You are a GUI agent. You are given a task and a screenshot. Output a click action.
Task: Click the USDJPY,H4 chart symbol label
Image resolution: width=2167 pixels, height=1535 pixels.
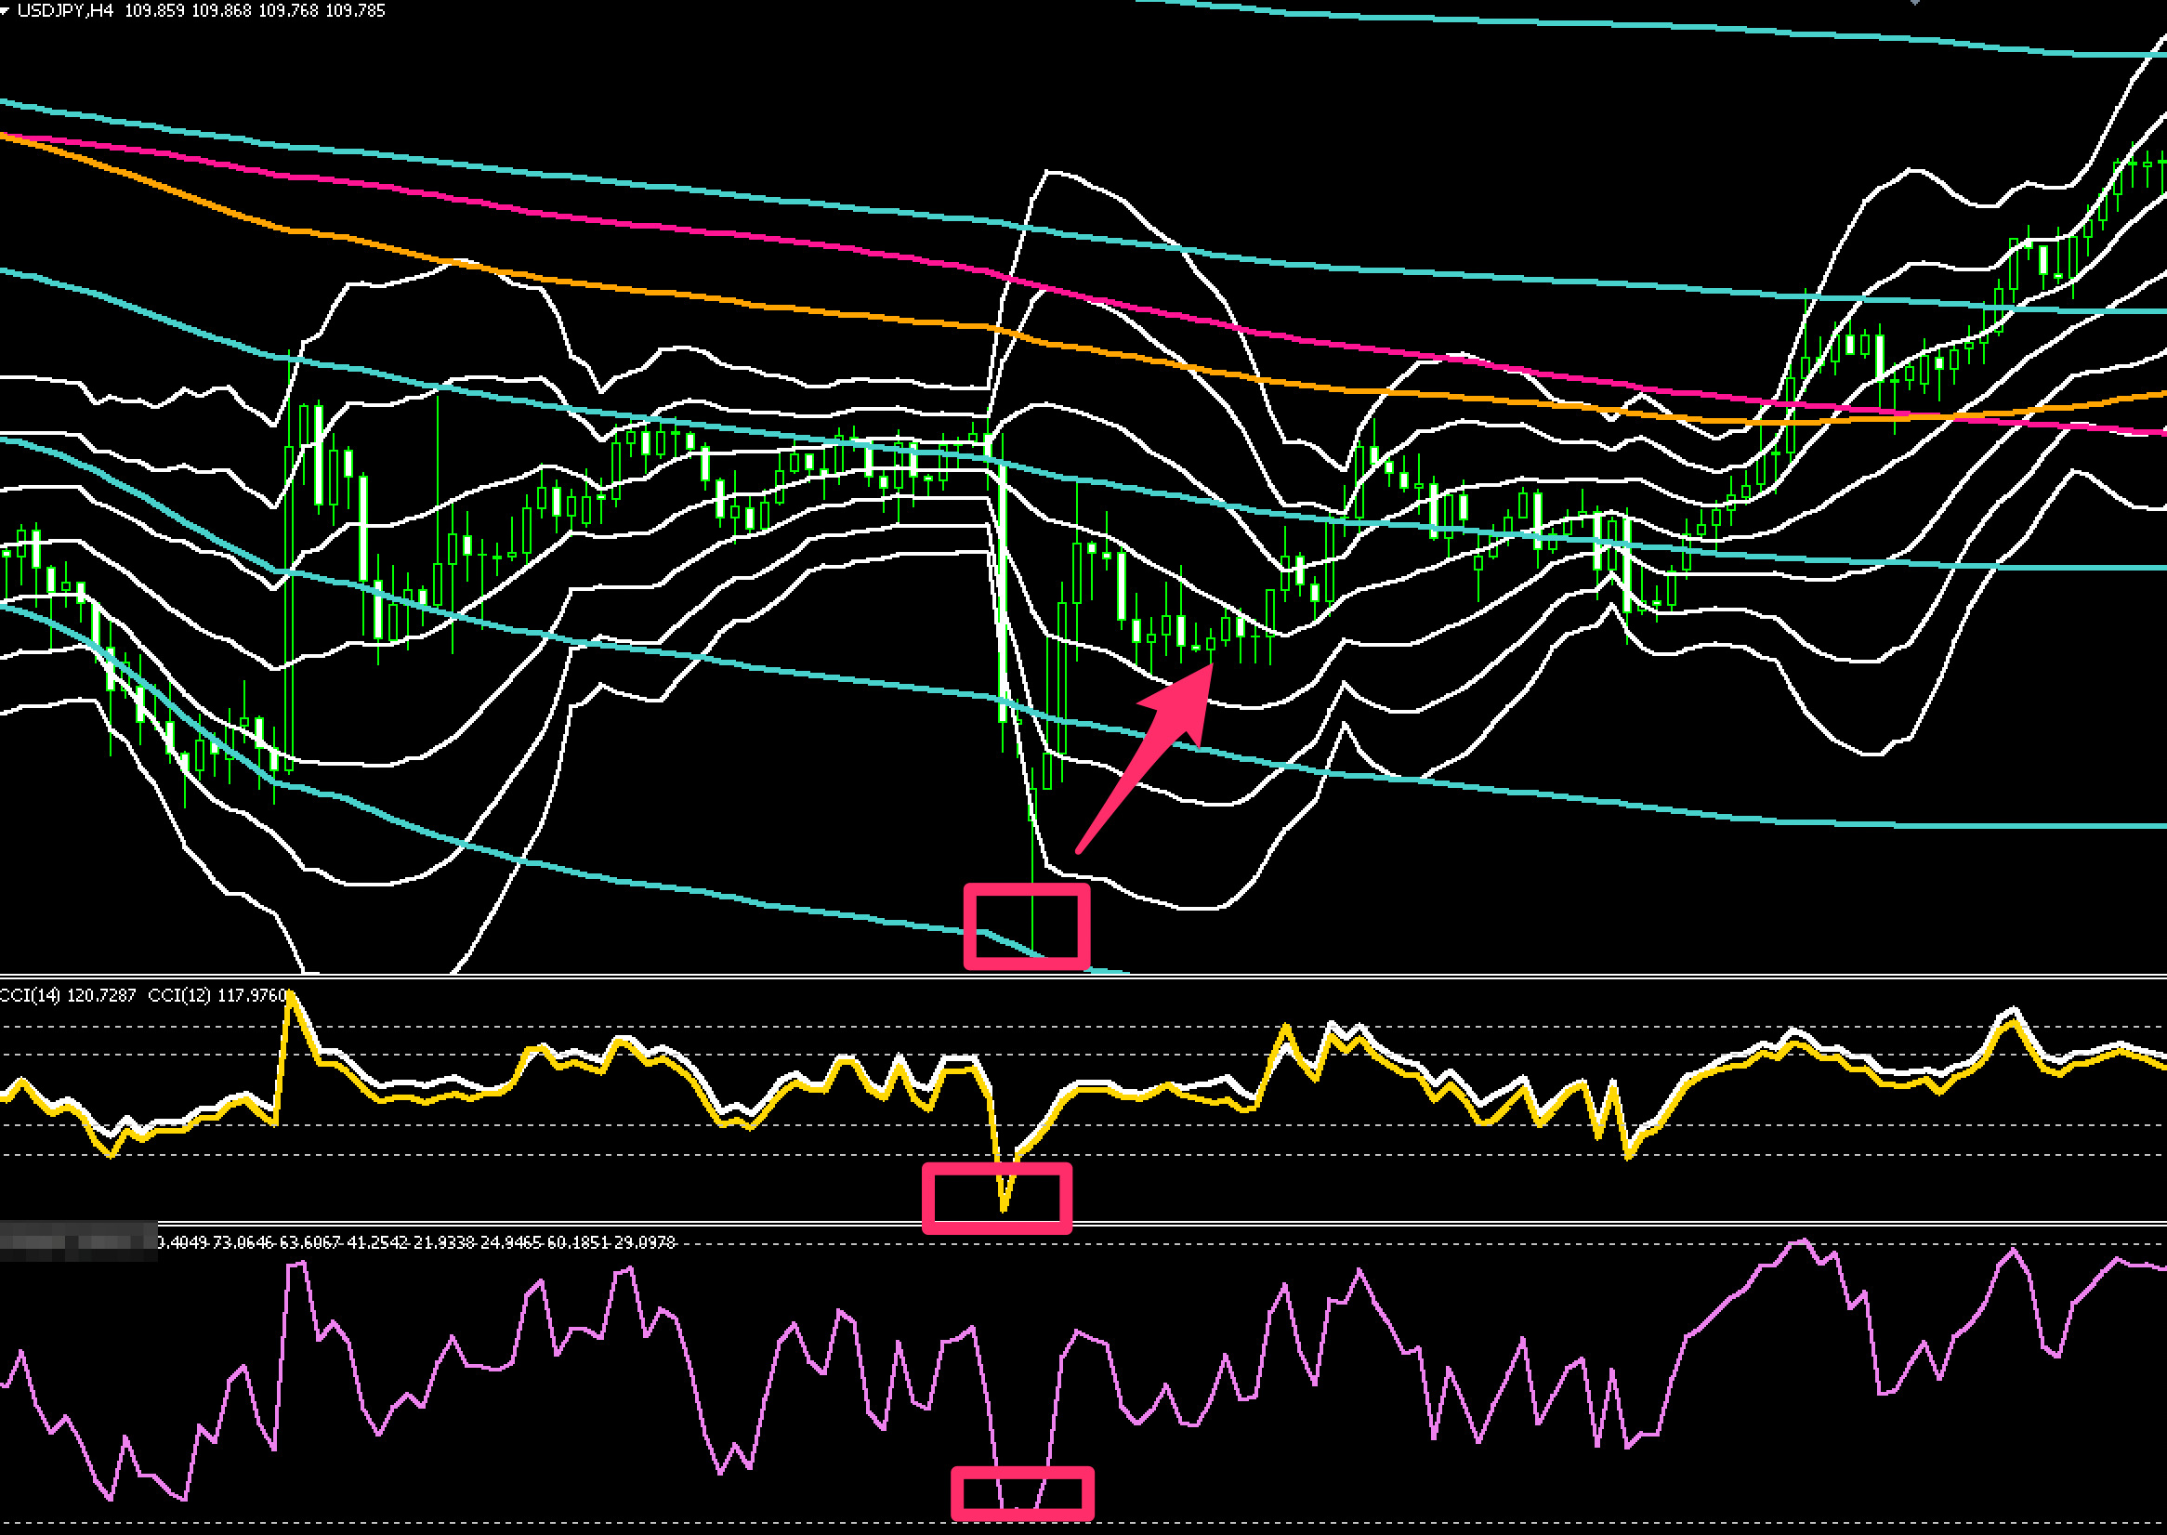[x=65, y=11]
